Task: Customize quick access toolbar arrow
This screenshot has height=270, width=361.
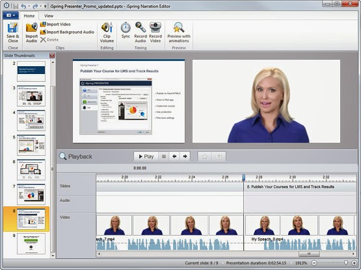Action: point(45,6)
